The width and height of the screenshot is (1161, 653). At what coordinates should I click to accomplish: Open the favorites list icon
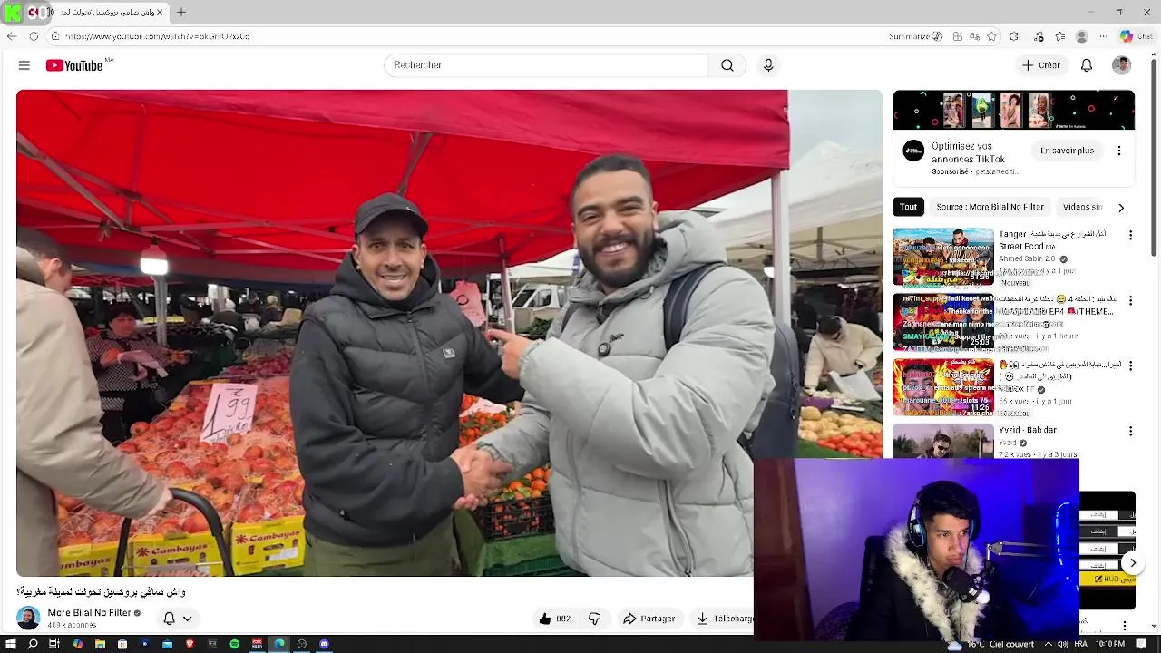tap(1059, 36)
